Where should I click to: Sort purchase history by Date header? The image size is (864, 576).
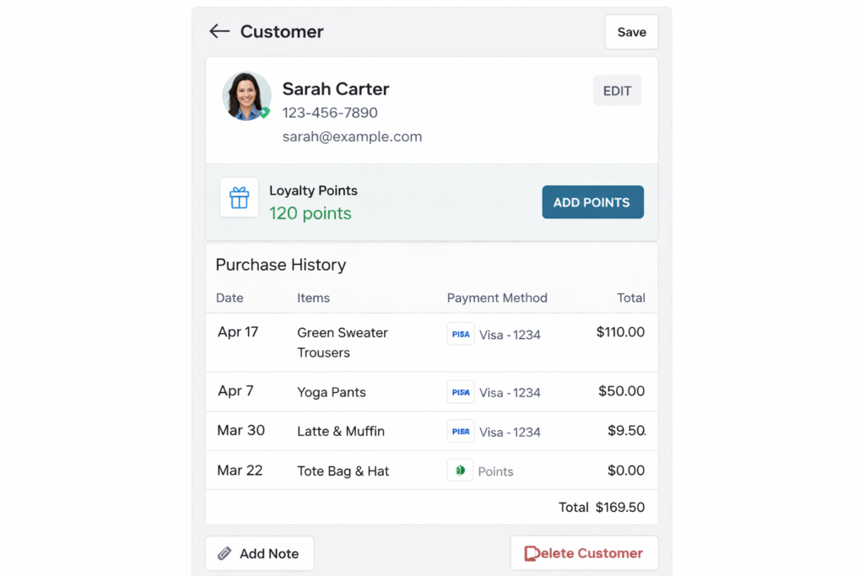[229, 298]
